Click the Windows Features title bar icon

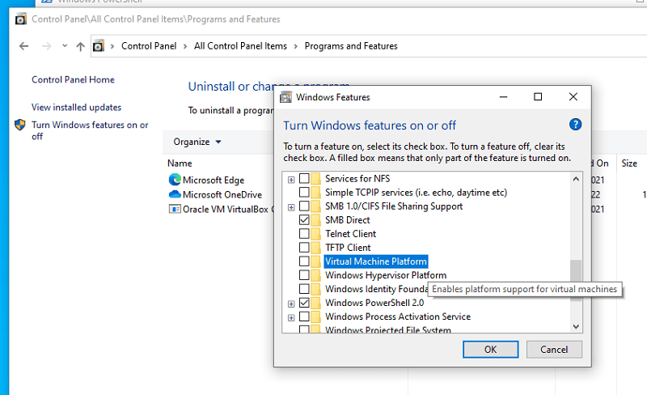pyautogui.click(x=285, y=97)
